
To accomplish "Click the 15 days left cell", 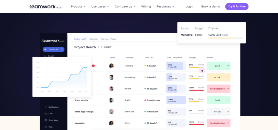I will pyautogui.click(x=151, y=89).
